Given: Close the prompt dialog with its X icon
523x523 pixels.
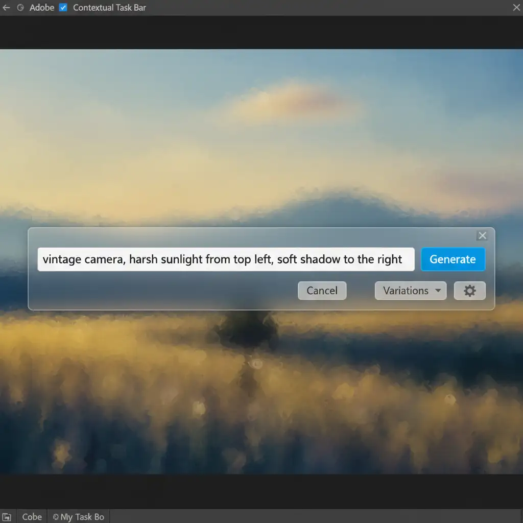Looking at the screenshot, I should click(x=482, y=235).
